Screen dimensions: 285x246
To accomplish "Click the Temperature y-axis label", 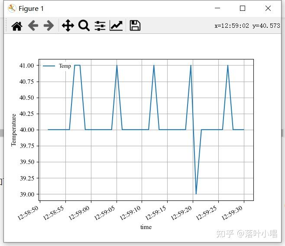I will point(13,130).
